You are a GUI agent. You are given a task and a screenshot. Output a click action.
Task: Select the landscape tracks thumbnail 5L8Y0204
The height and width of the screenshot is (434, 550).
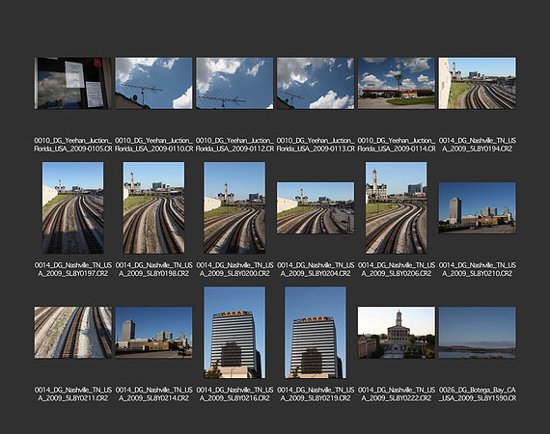pyautogui.click(x=316, y=208)
